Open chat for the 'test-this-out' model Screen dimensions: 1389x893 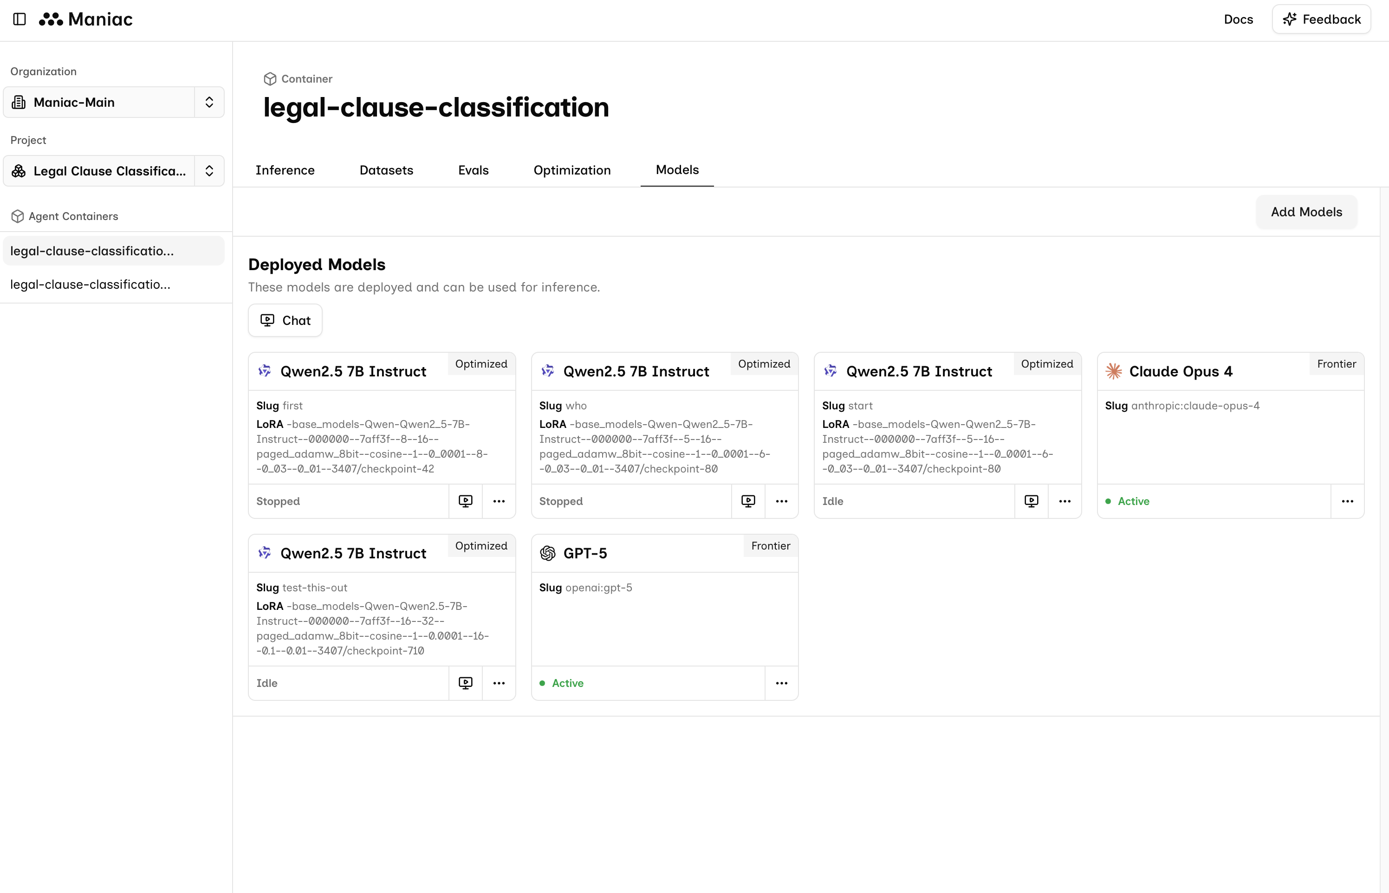465,683
